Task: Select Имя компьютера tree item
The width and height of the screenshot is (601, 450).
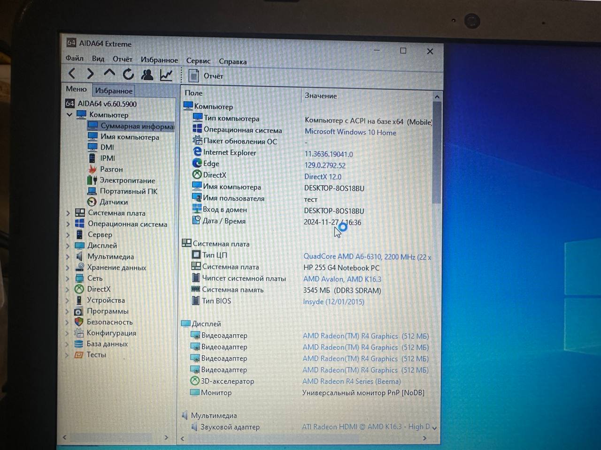Action: pos(130,137)
